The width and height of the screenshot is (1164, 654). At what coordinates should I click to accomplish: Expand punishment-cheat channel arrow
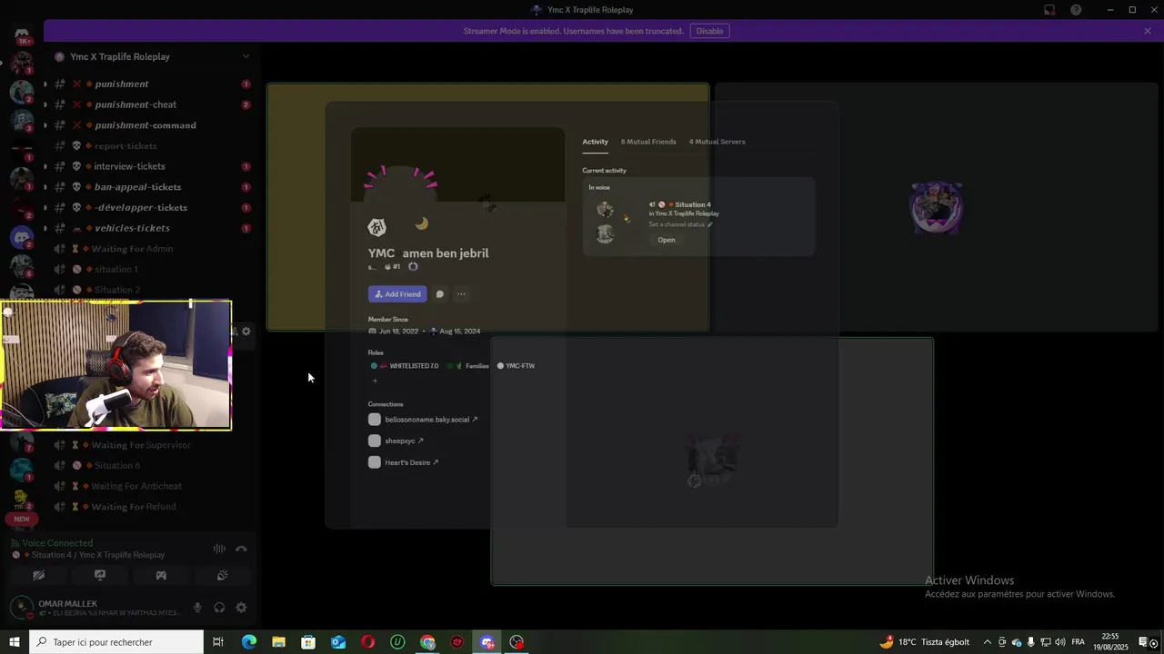pos(45,104)
